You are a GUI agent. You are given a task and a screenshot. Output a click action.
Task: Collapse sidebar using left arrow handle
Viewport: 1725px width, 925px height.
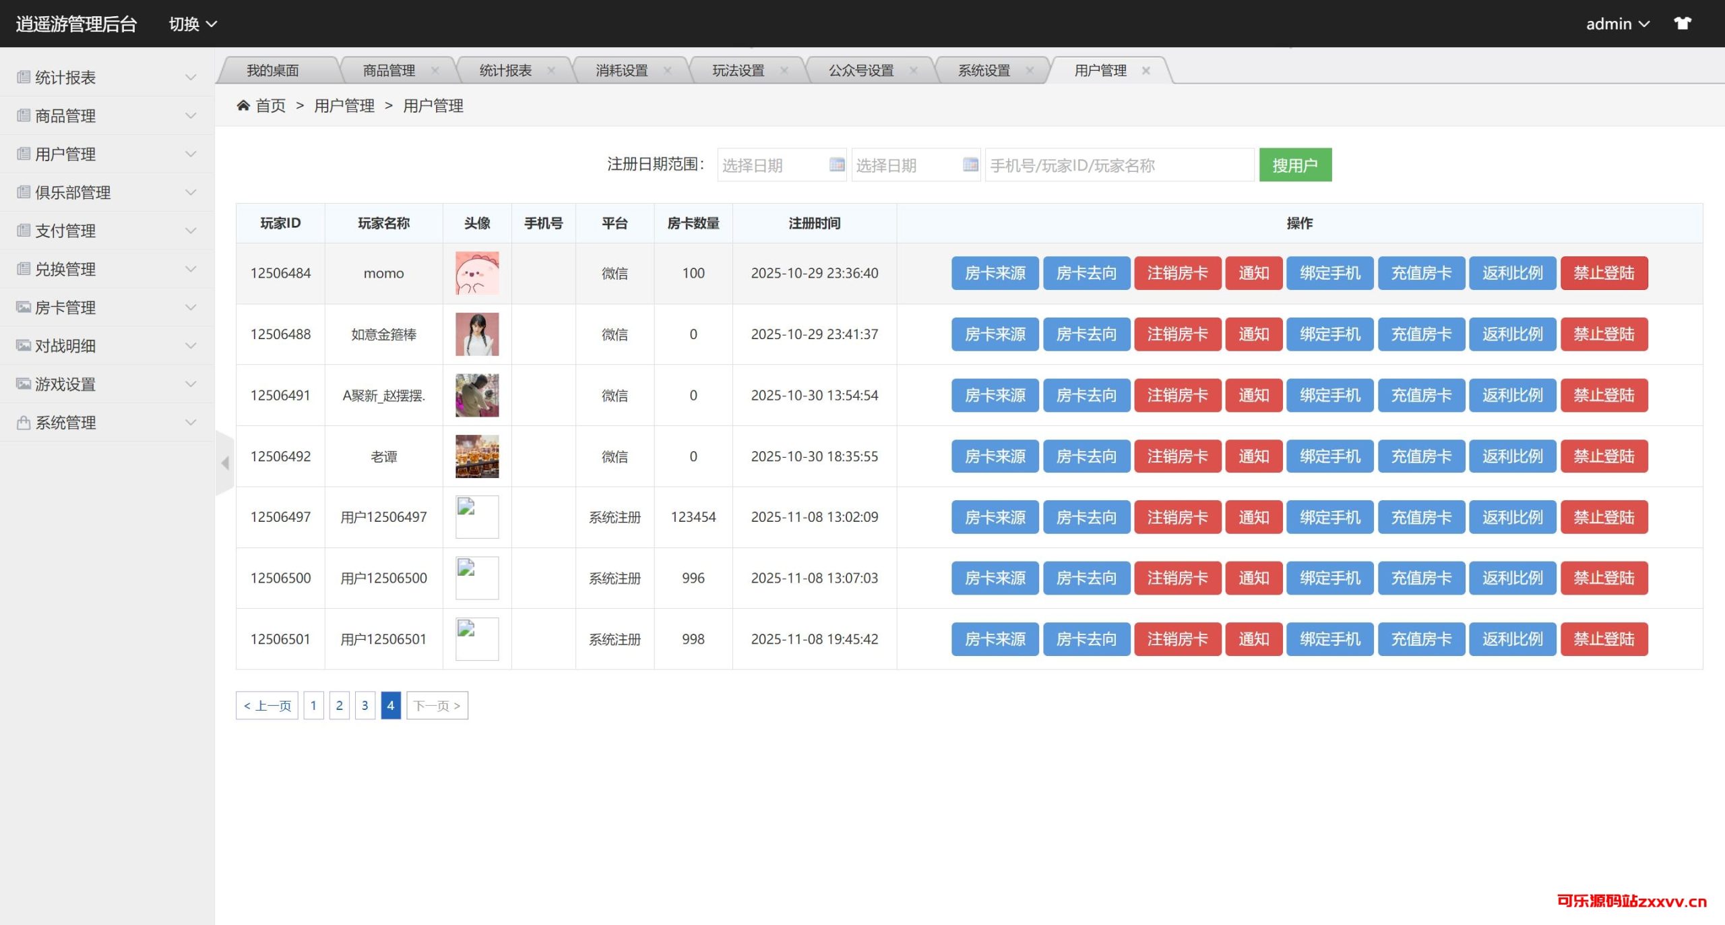coord(225,463)
